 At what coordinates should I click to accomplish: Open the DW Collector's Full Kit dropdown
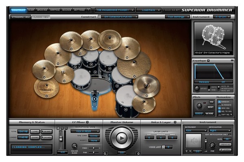[120, 17]
